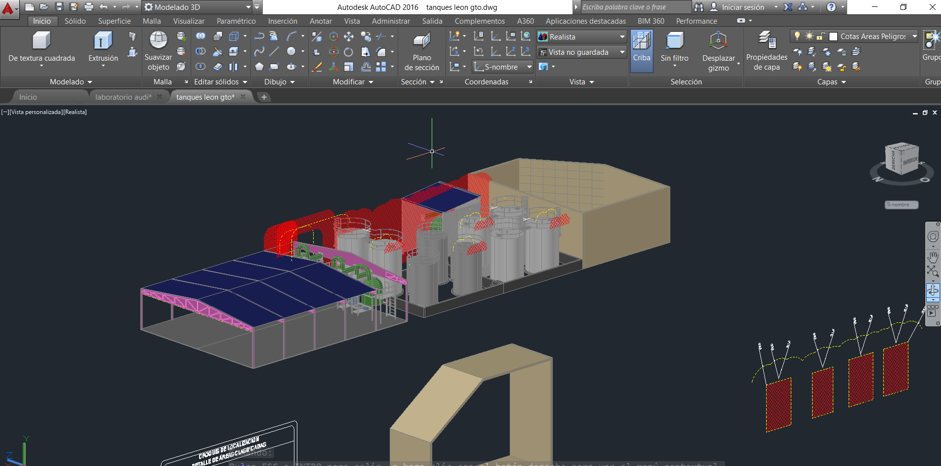Click the Extrusión tool icon

[x=103, y=41]
